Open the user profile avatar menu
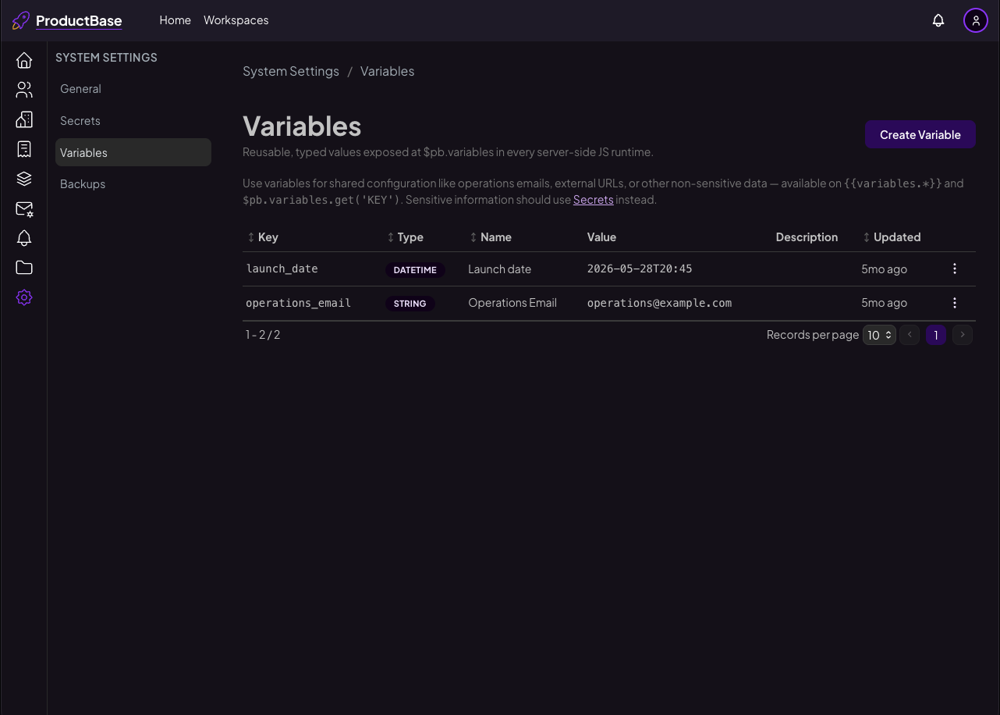Screen dimensions: 1000x715 pos(976,20)
